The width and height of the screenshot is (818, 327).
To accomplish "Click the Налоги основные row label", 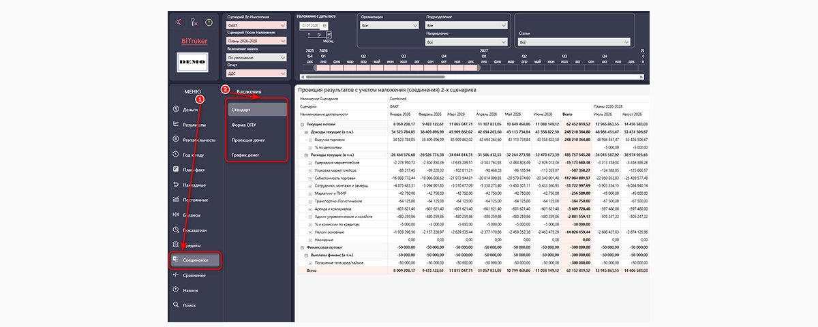I will coord(331,232).
